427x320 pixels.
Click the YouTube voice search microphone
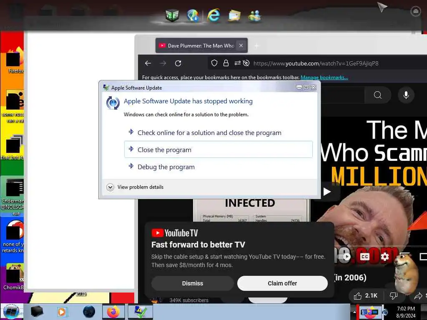coord(406,95)
